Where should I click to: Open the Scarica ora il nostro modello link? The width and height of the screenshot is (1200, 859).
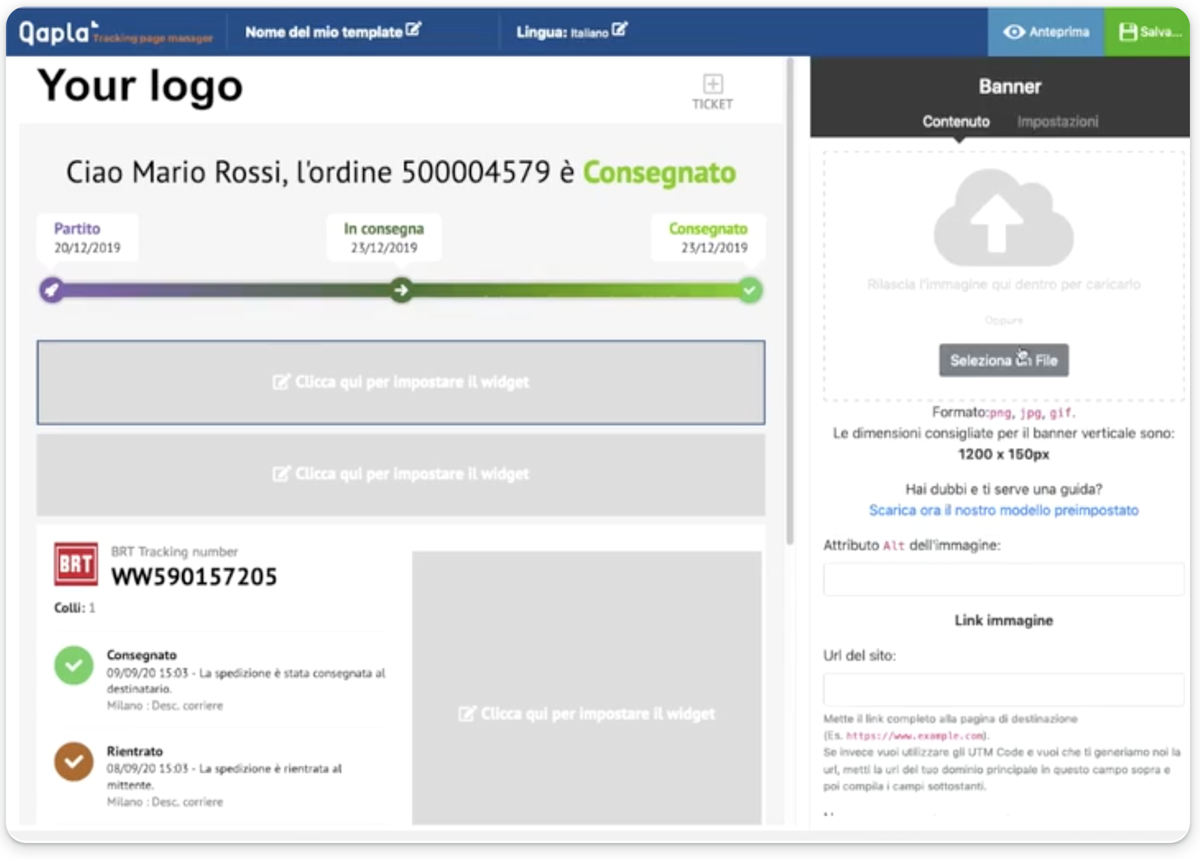coord(1003,510)
